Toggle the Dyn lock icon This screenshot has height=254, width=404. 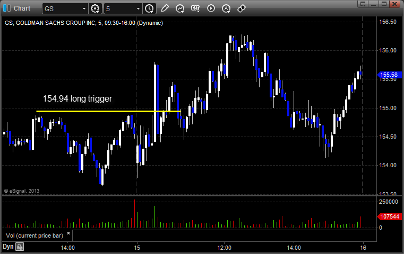[20, 247]
